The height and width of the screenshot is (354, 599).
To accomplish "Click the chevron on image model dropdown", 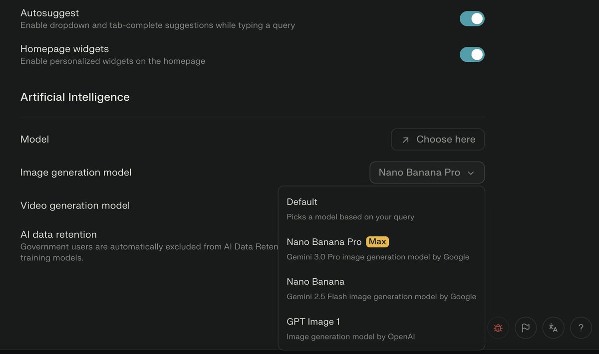I will pyautogui.click(x=471, y=173).
